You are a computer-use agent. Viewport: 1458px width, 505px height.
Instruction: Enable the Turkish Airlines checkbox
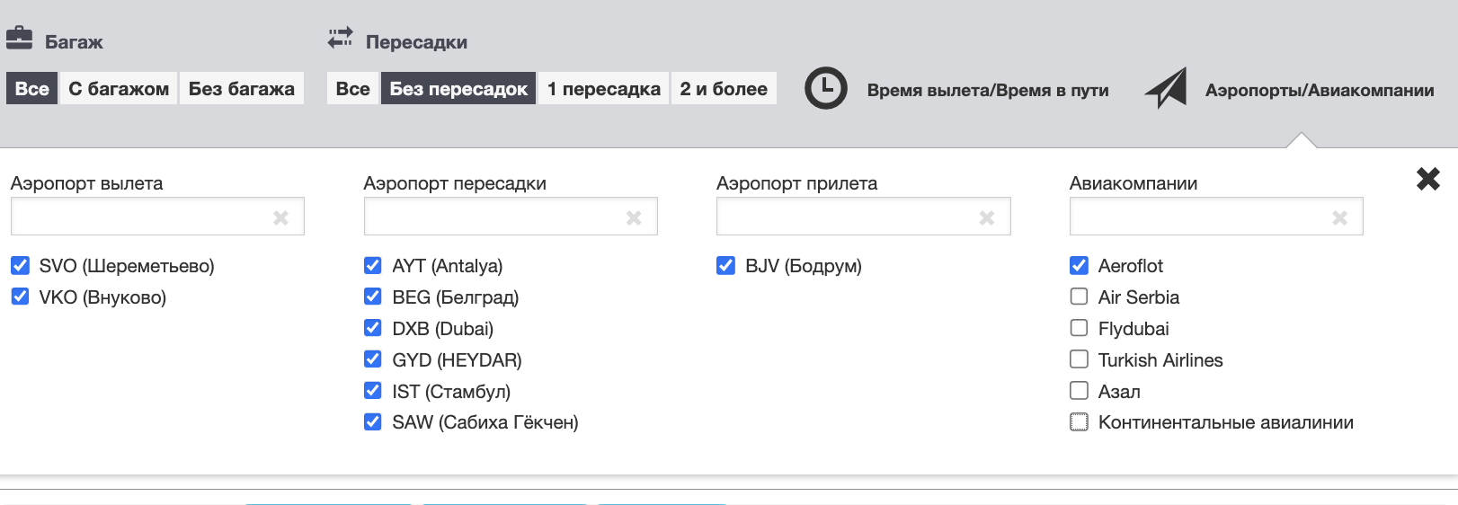[1079, 359]
